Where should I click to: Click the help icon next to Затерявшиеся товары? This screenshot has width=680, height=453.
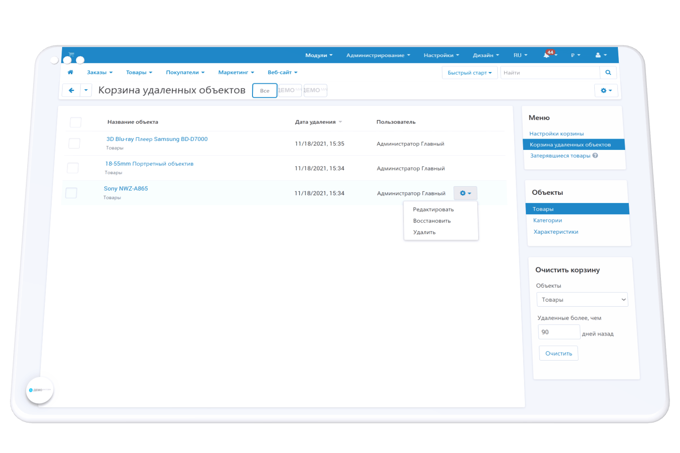pyautogui.click(x=595, y=155)
